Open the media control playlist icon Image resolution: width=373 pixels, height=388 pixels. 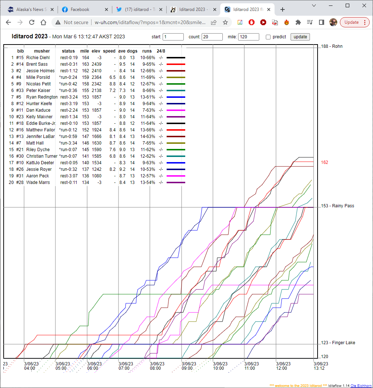pos(310,22)
